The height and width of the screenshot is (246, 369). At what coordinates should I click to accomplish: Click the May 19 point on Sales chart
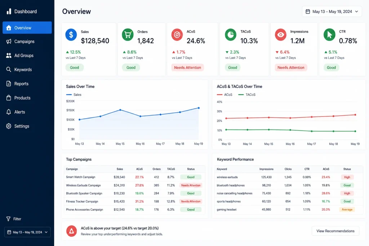click(199, 108)
